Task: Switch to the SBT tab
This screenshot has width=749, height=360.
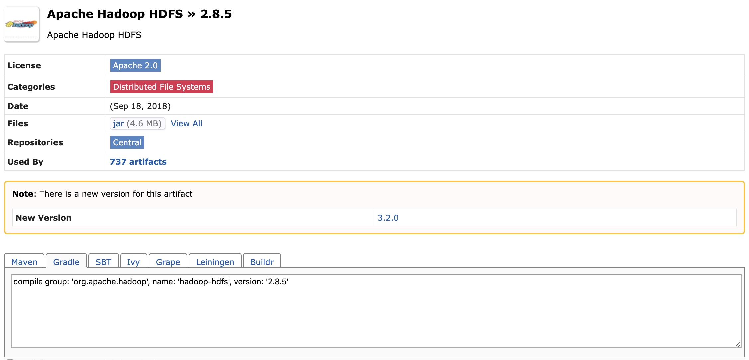Action: click(x=103, y=262)
